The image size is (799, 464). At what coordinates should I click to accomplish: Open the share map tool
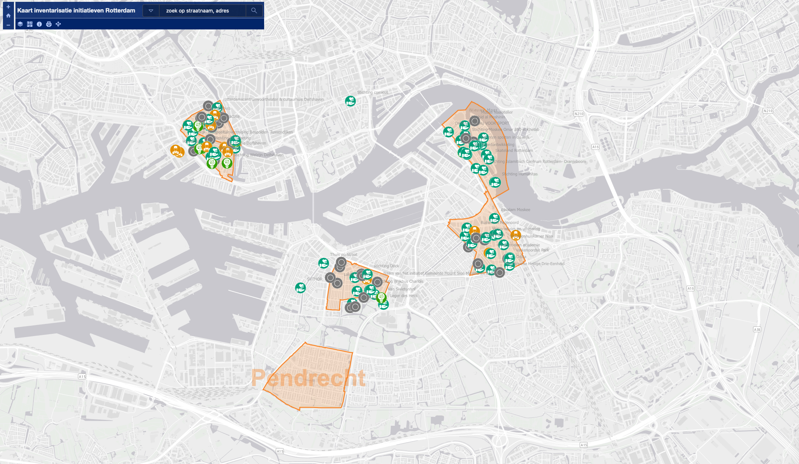(58, 24)
